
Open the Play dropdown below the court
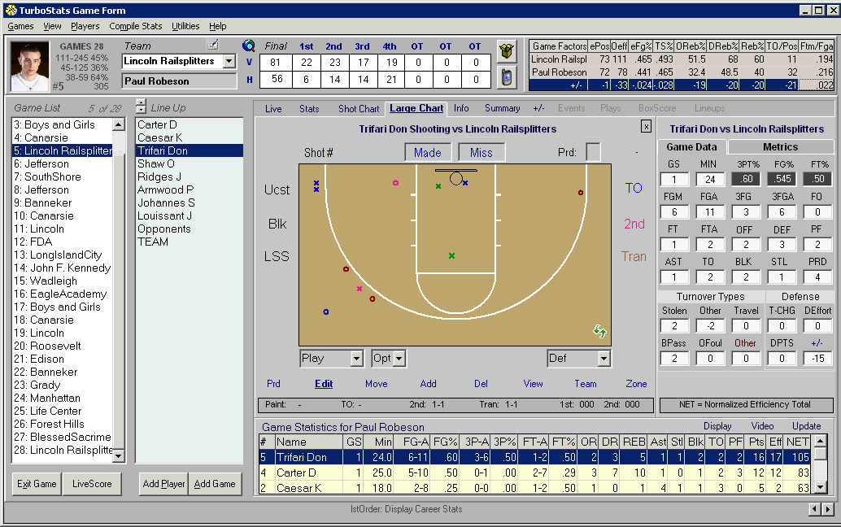pos(330,358)
